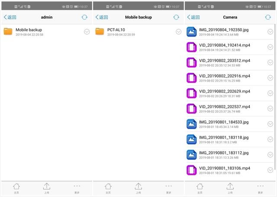Show options for VID_20190802_202537.mp4
This screenshot has height=197, width=277.
[270, 109]
